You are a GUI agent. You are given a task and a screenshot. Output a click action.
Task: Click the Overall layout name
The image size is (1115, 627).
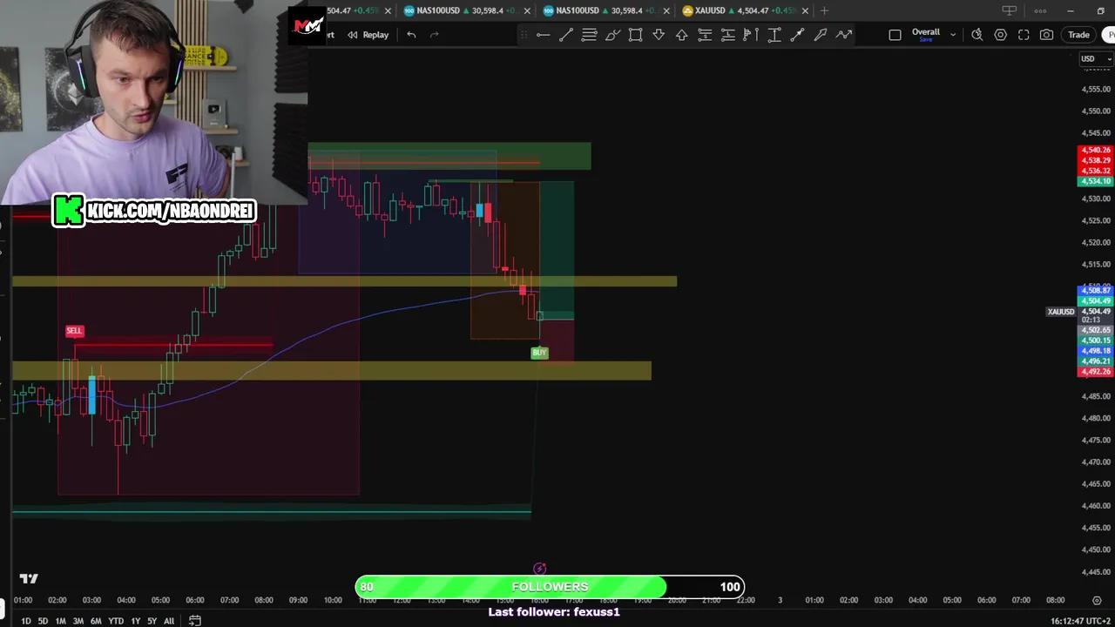pyautogui.click(x=925, y=32)
